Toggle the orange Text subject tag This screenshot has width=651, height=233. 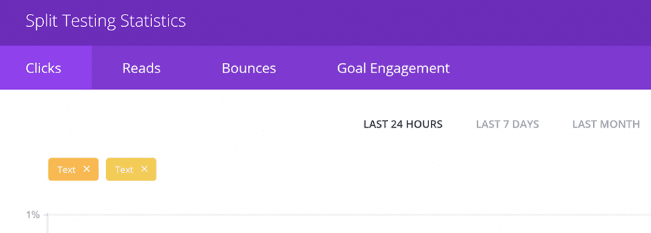click(x=73, y=169)
